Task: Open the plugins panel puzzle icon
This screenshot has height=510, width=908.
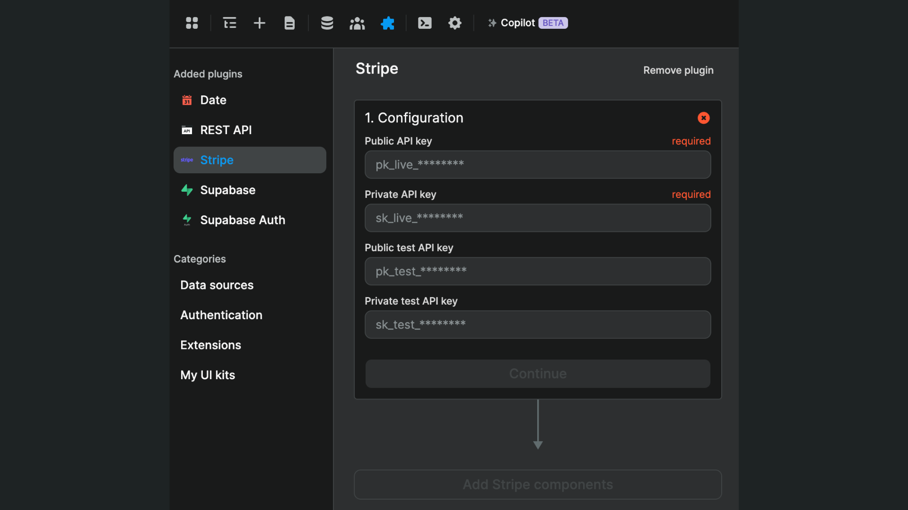Action: [387, 23]
